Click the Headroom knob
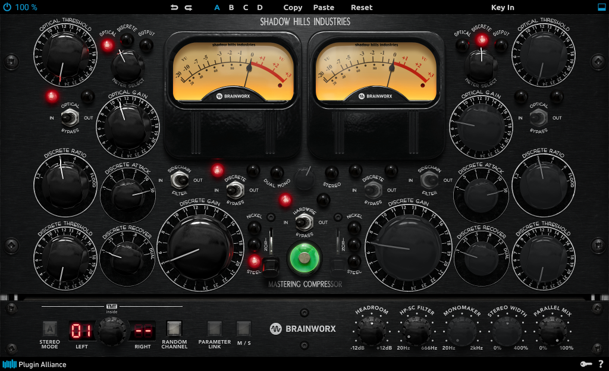The width and height of the screenshot is (609, 371). point(371,331)
